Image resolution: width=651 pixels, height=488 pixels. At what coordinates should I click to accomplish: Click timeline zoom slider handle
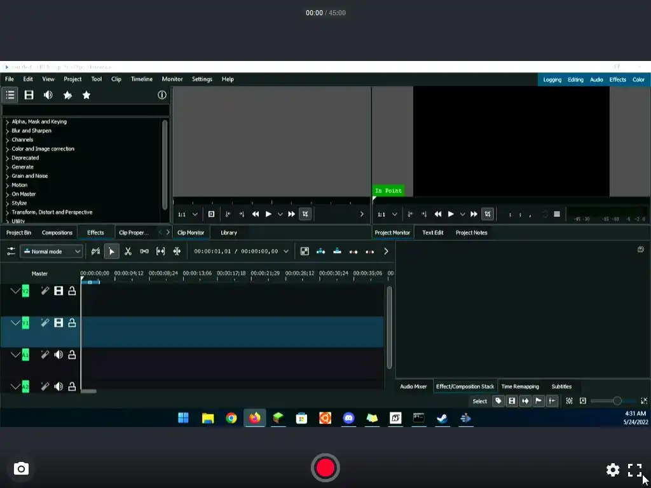point(617,400)
